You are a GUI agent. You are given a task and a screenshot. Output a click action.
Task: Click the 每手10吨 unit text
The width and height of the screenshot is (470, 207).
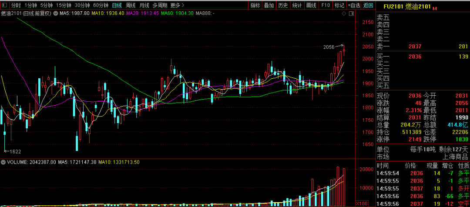pyautogui.click(x=423, y=149)
